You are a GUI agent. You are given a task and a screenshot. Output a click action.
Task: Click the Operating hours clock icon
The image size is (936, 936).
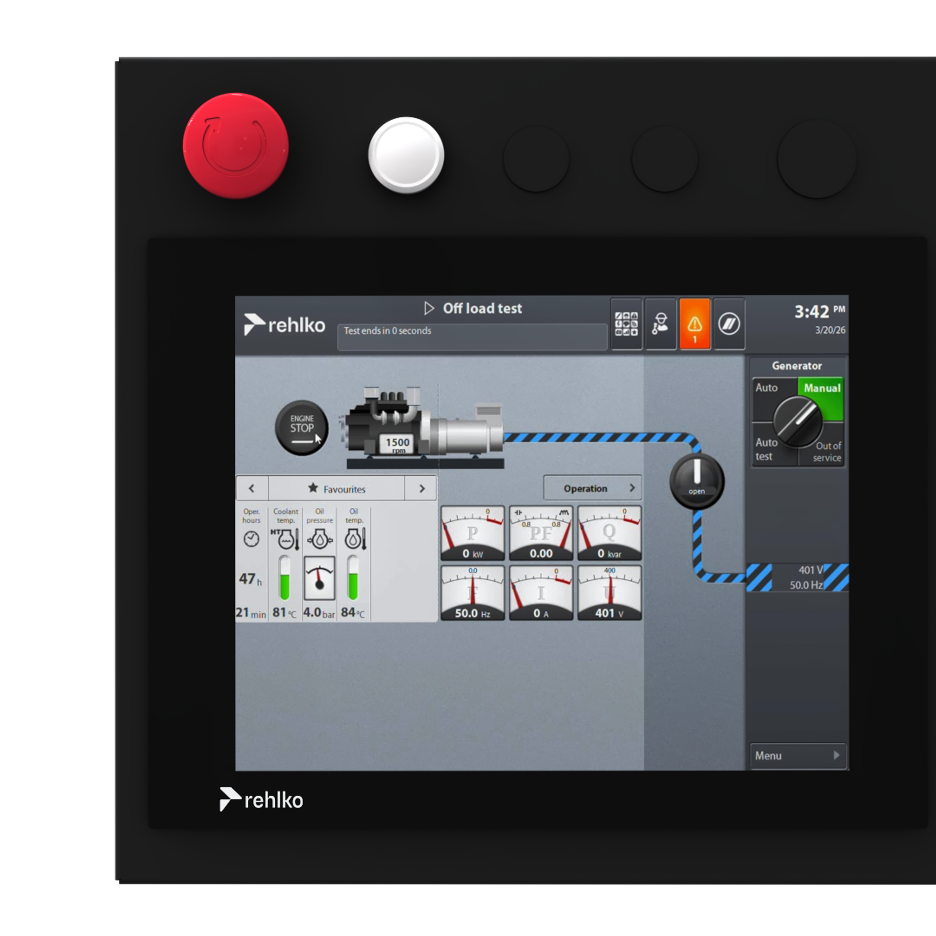tap(251, 539)
